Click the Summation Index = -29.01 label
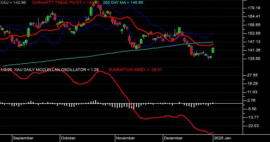Image resolution: width=270 pixels, height=142 pixels. [135, 70]
